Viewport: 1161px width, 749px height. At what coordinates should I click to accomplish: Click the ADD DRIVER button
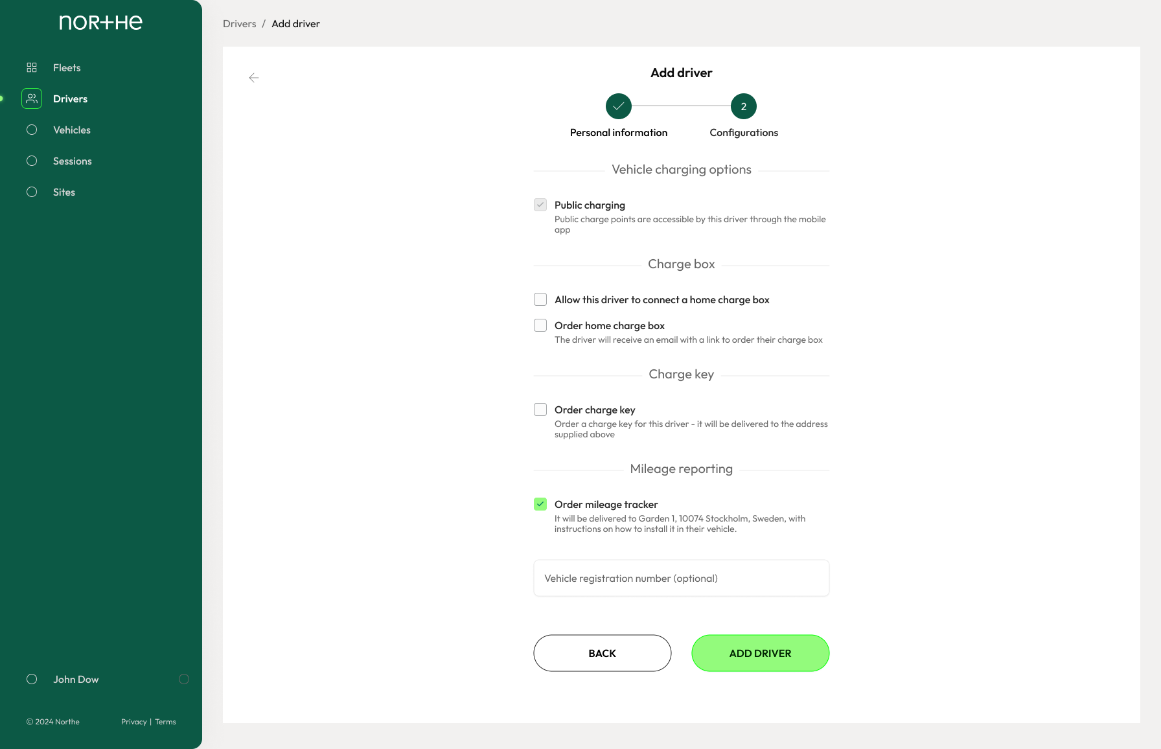pyautogui.click(x=761, y=653)
